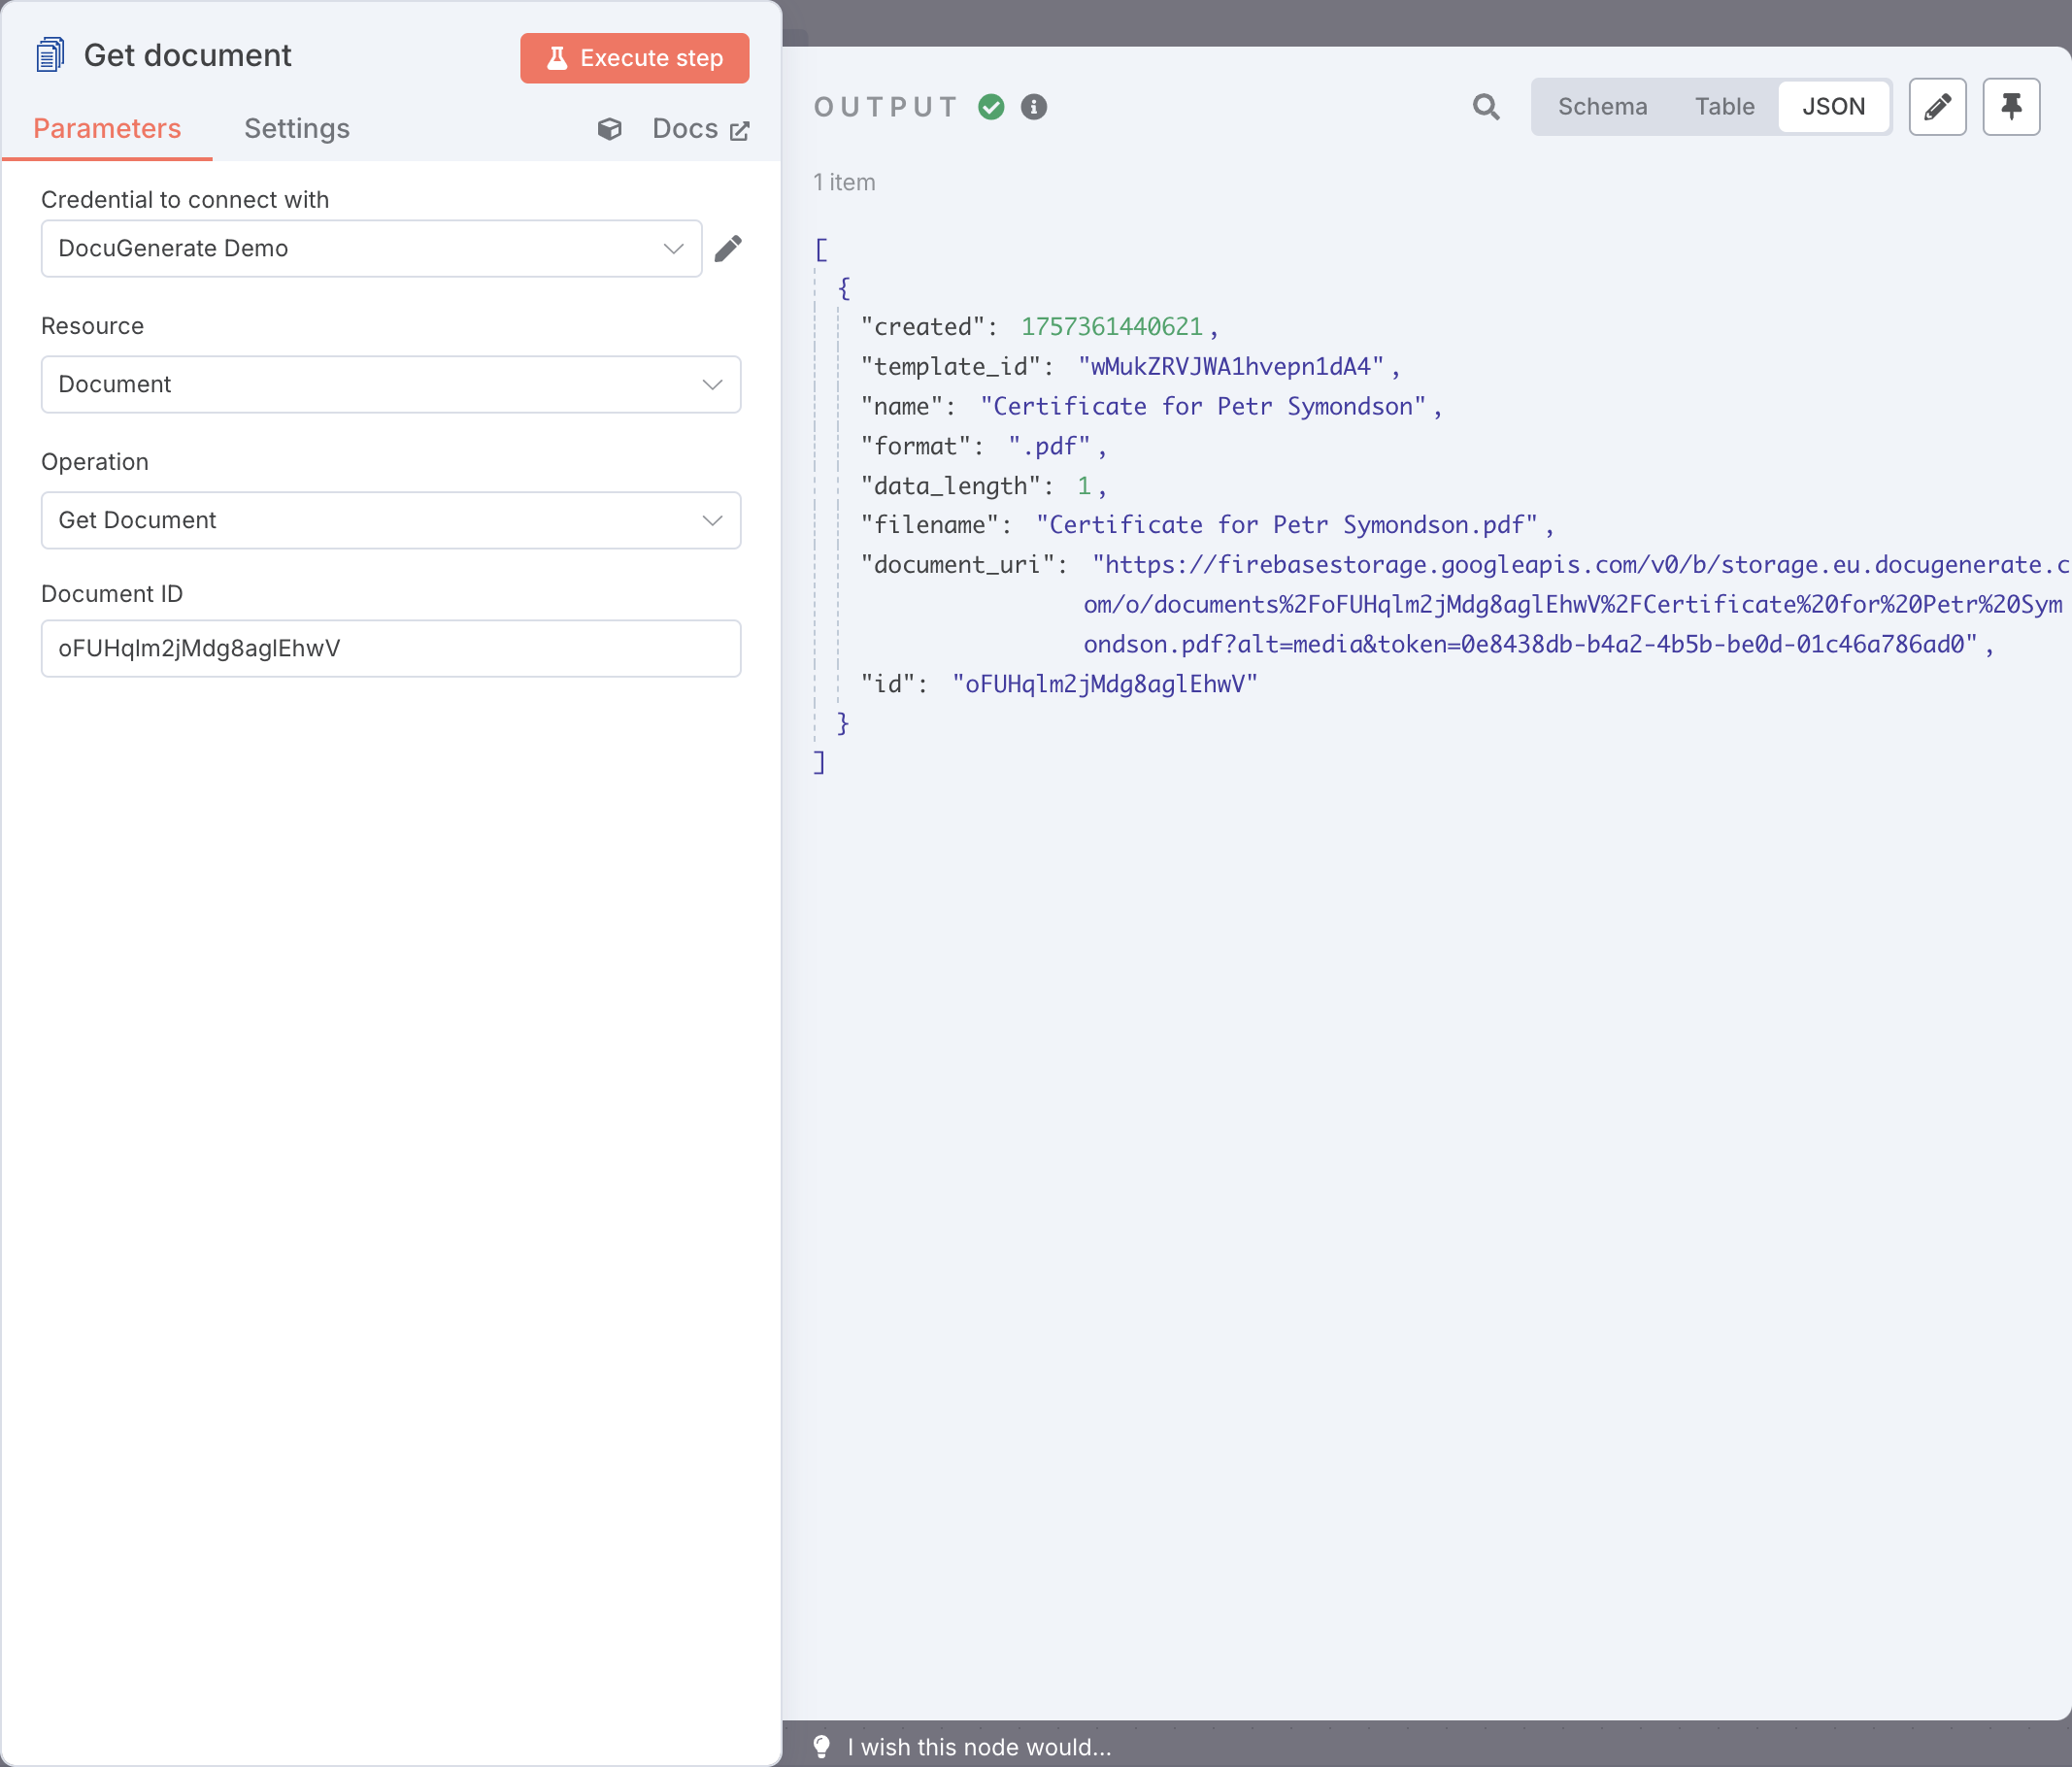Search the output with the magnifier icon
Screen dimensions: 2072x1767
tap(1486, 107)
